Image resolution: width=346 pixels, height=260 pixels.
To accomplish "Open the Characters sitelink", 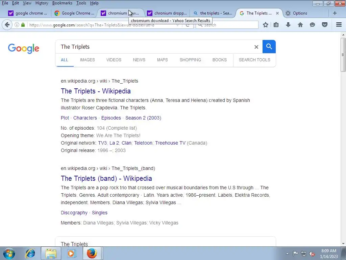I will (85, 118).
